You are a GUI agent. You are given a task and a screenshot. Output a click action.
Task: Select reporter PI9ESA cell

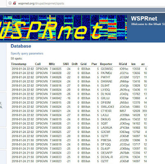click(x=106, y=140)
